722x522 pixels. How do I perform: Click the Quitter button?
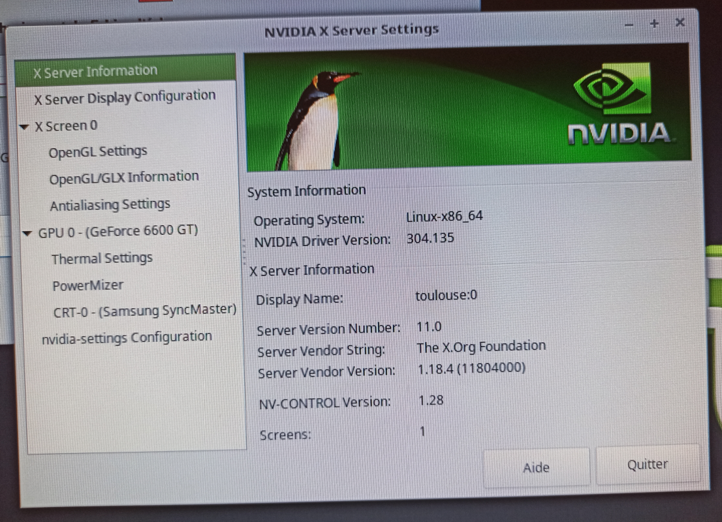click(x=648, y=465)
